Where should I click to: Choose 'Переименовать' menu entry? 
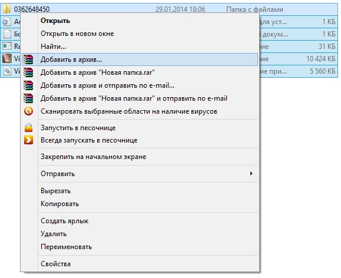pos(67,247)
